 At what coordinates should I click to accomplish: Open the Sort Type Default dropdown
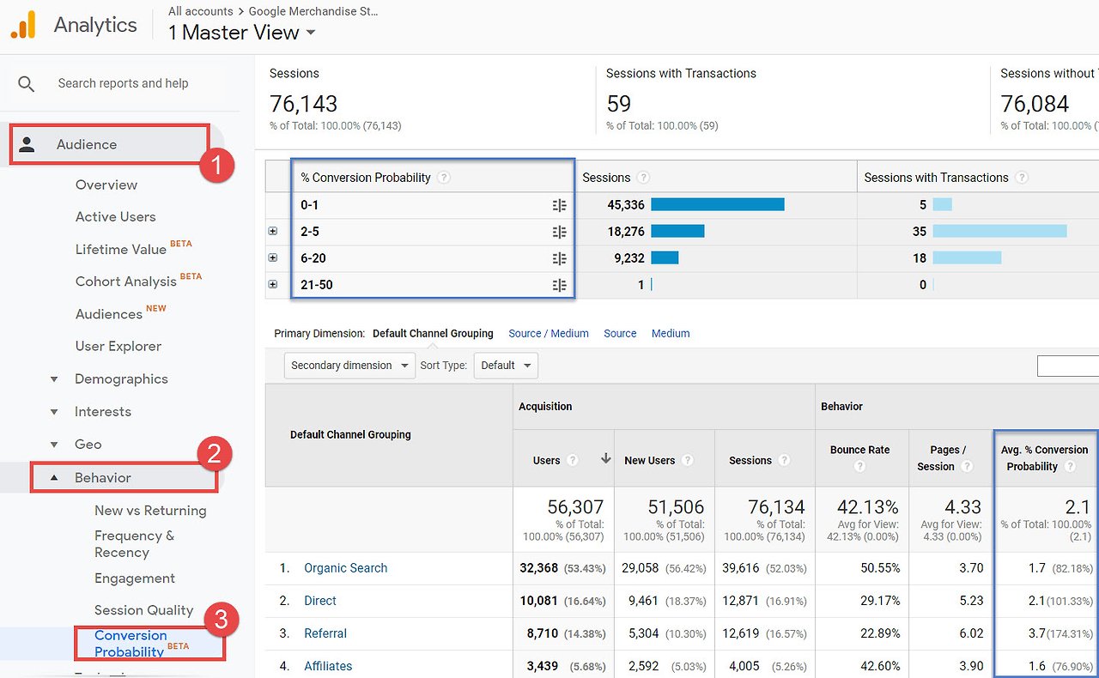tap(506, 366)
